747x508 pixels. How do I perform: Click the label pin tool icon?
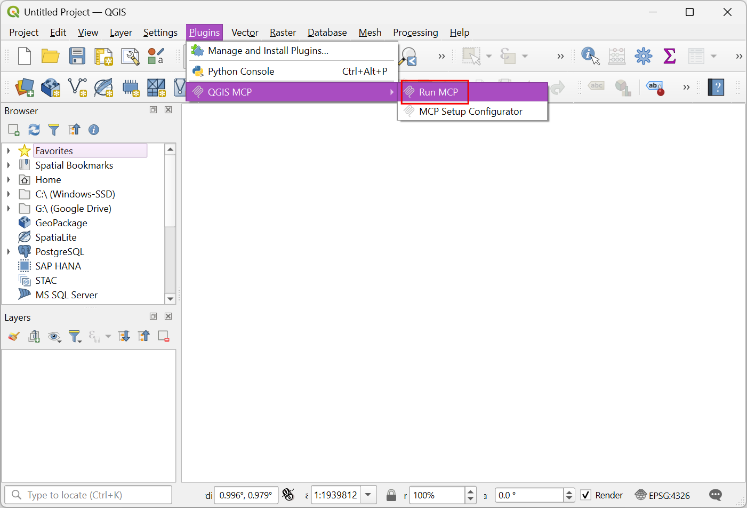[655, 88]
